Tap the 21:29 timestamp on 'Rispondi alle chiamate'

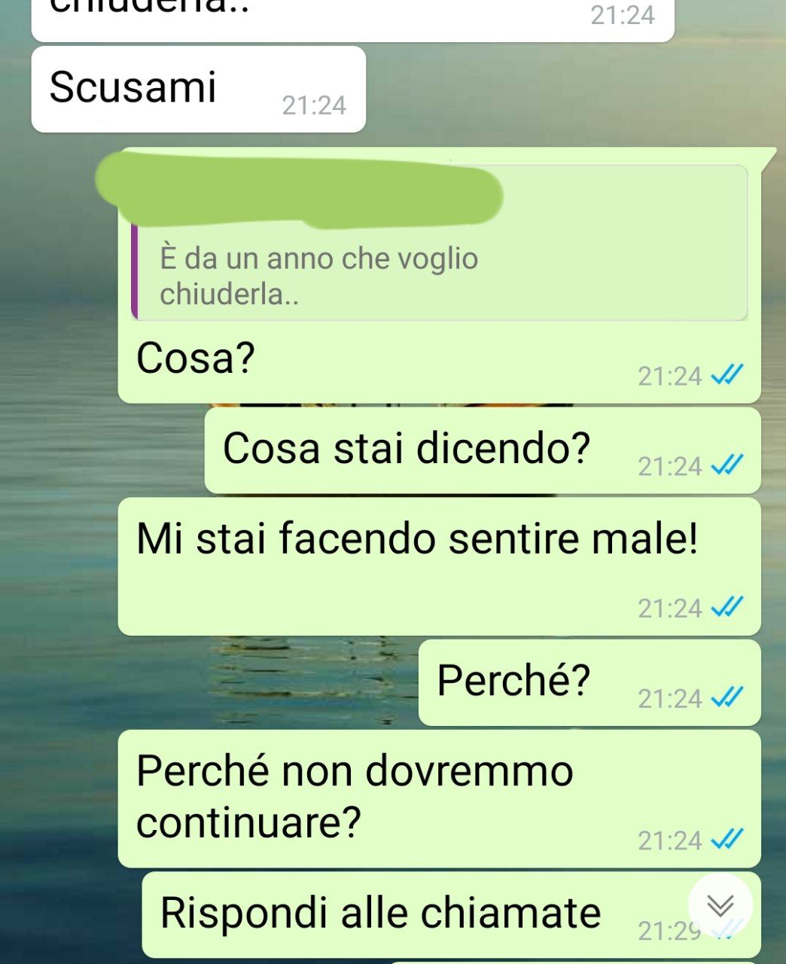point(669,931)
